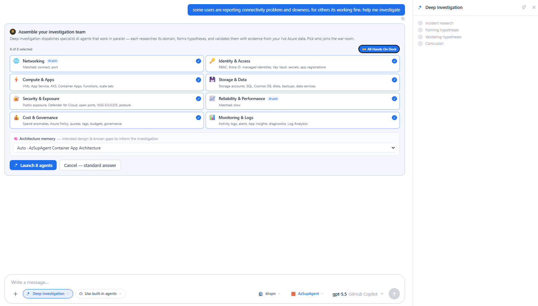Image resolution: width=538 pixels, height=306 pixels.
Task: Click Launch 8 agents button
Action: click(33, 165)
